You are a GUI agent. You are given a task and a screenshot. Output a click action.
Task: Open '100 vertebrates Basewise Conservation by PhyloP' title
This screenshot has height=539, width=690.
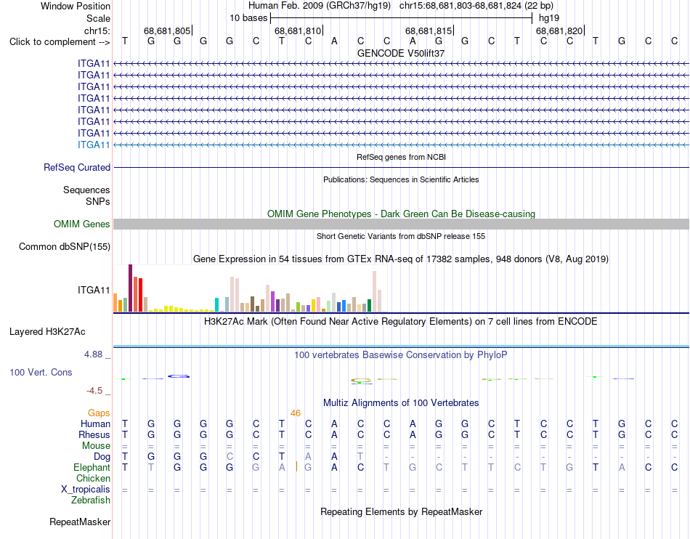pos(401,354)
